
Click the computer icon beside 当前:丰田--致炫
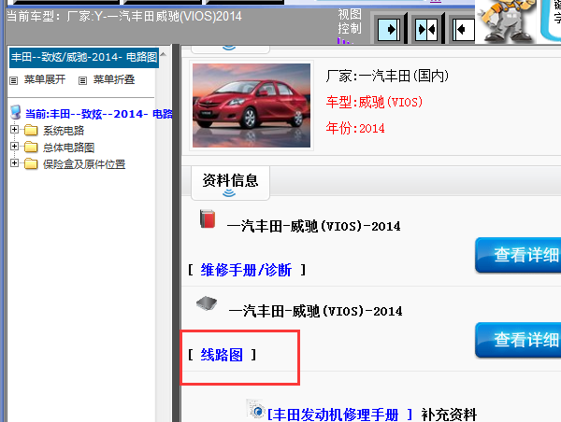(16, 112)
